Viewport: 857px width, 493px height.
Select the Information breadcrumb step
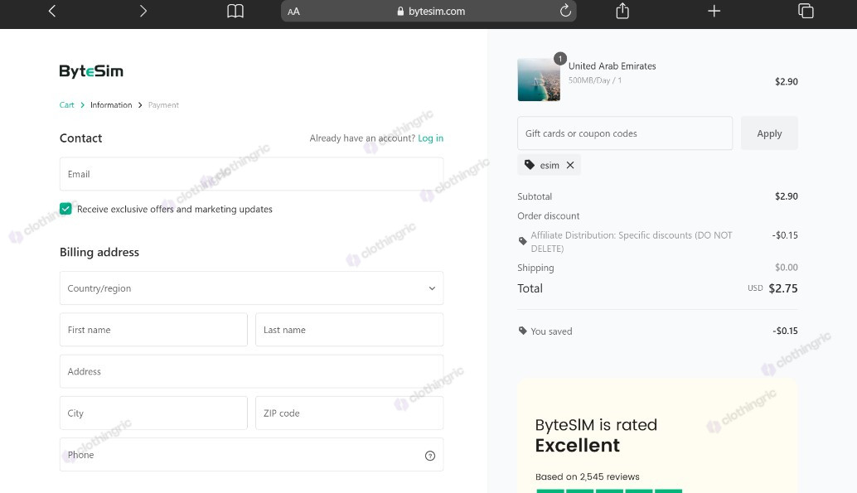(x=111, y=105)
